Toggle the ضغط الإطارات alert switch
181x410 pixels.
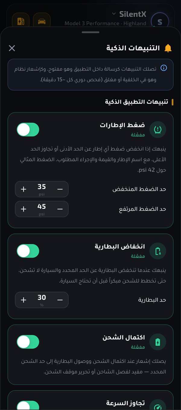click(x=28, y=130)
